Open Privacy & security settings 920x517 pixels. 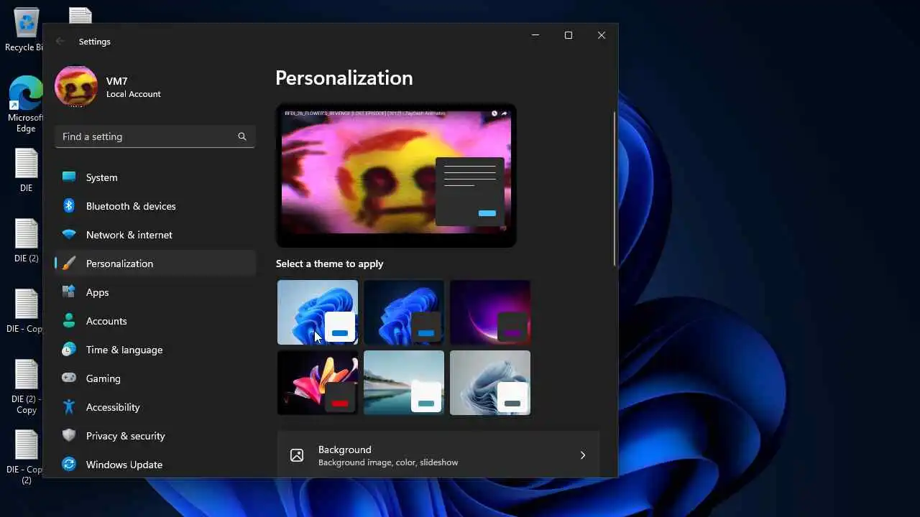tap(155, 436)
